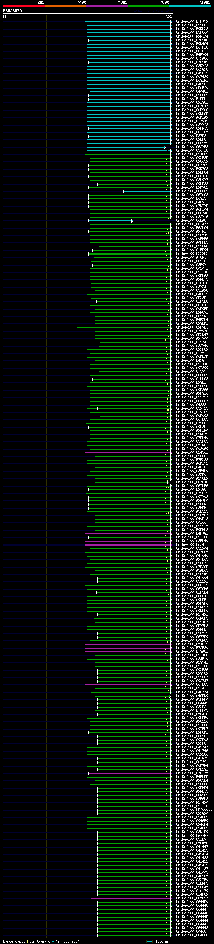Click the purple bar for UniRef100_O24561
This screenshot has height=944, width=214.
click(x=128, y=453)
